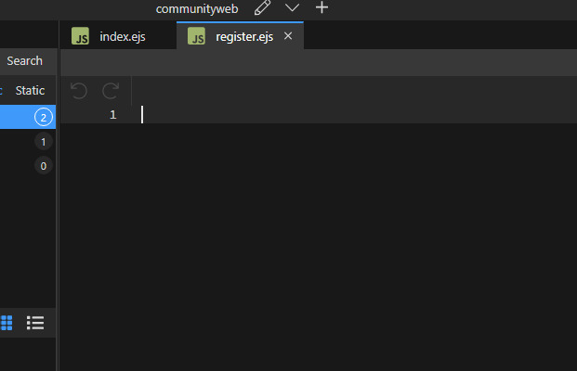Open the Search panel tab
The image size is (577, 371).
(x=24, y=61)
